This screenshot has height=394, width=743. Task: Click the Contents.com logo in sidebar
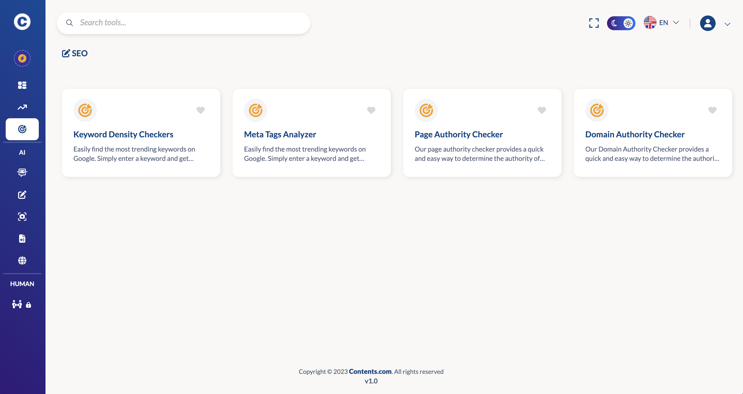click(22, 22)
